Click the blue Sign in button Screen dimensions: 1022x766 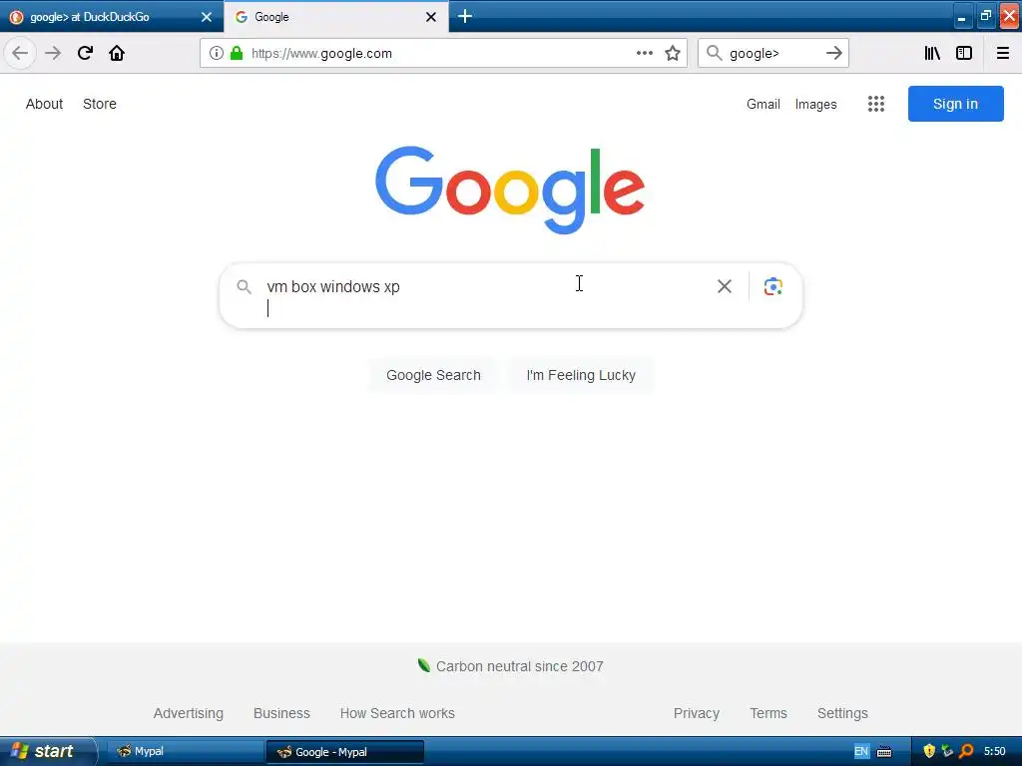pyautogui.click(x=955, y=104)
